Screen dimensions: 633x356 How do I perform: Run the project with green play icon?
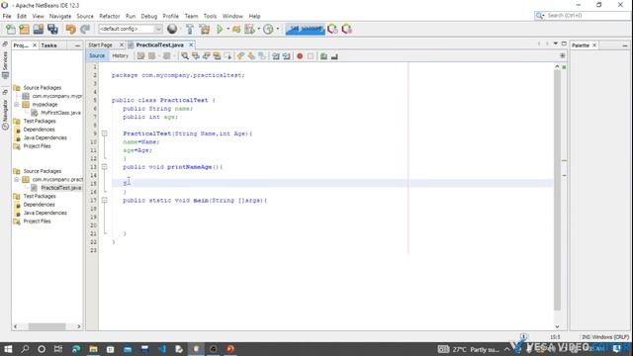(x=220, y=29)
